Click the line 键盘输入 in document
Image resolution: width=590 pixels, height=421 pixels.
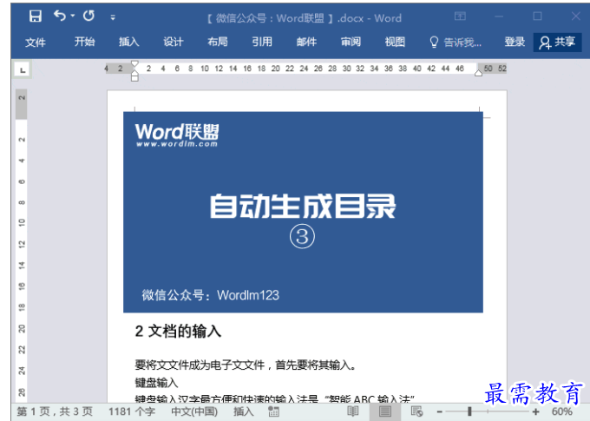coord(156,383)
